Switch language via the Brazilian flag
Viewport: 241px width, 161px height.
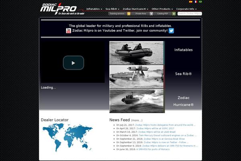tap(200, 2)
